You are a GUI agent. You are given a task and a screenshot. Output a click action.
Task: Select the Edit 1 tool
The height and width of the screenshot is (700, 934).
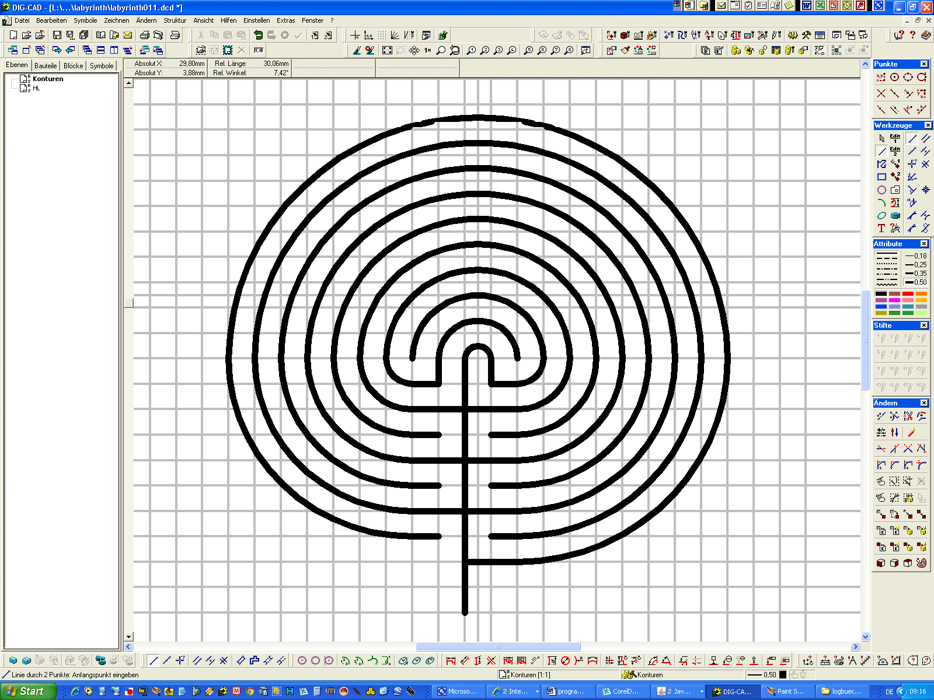pyautogui.click(x=895, y=138)
